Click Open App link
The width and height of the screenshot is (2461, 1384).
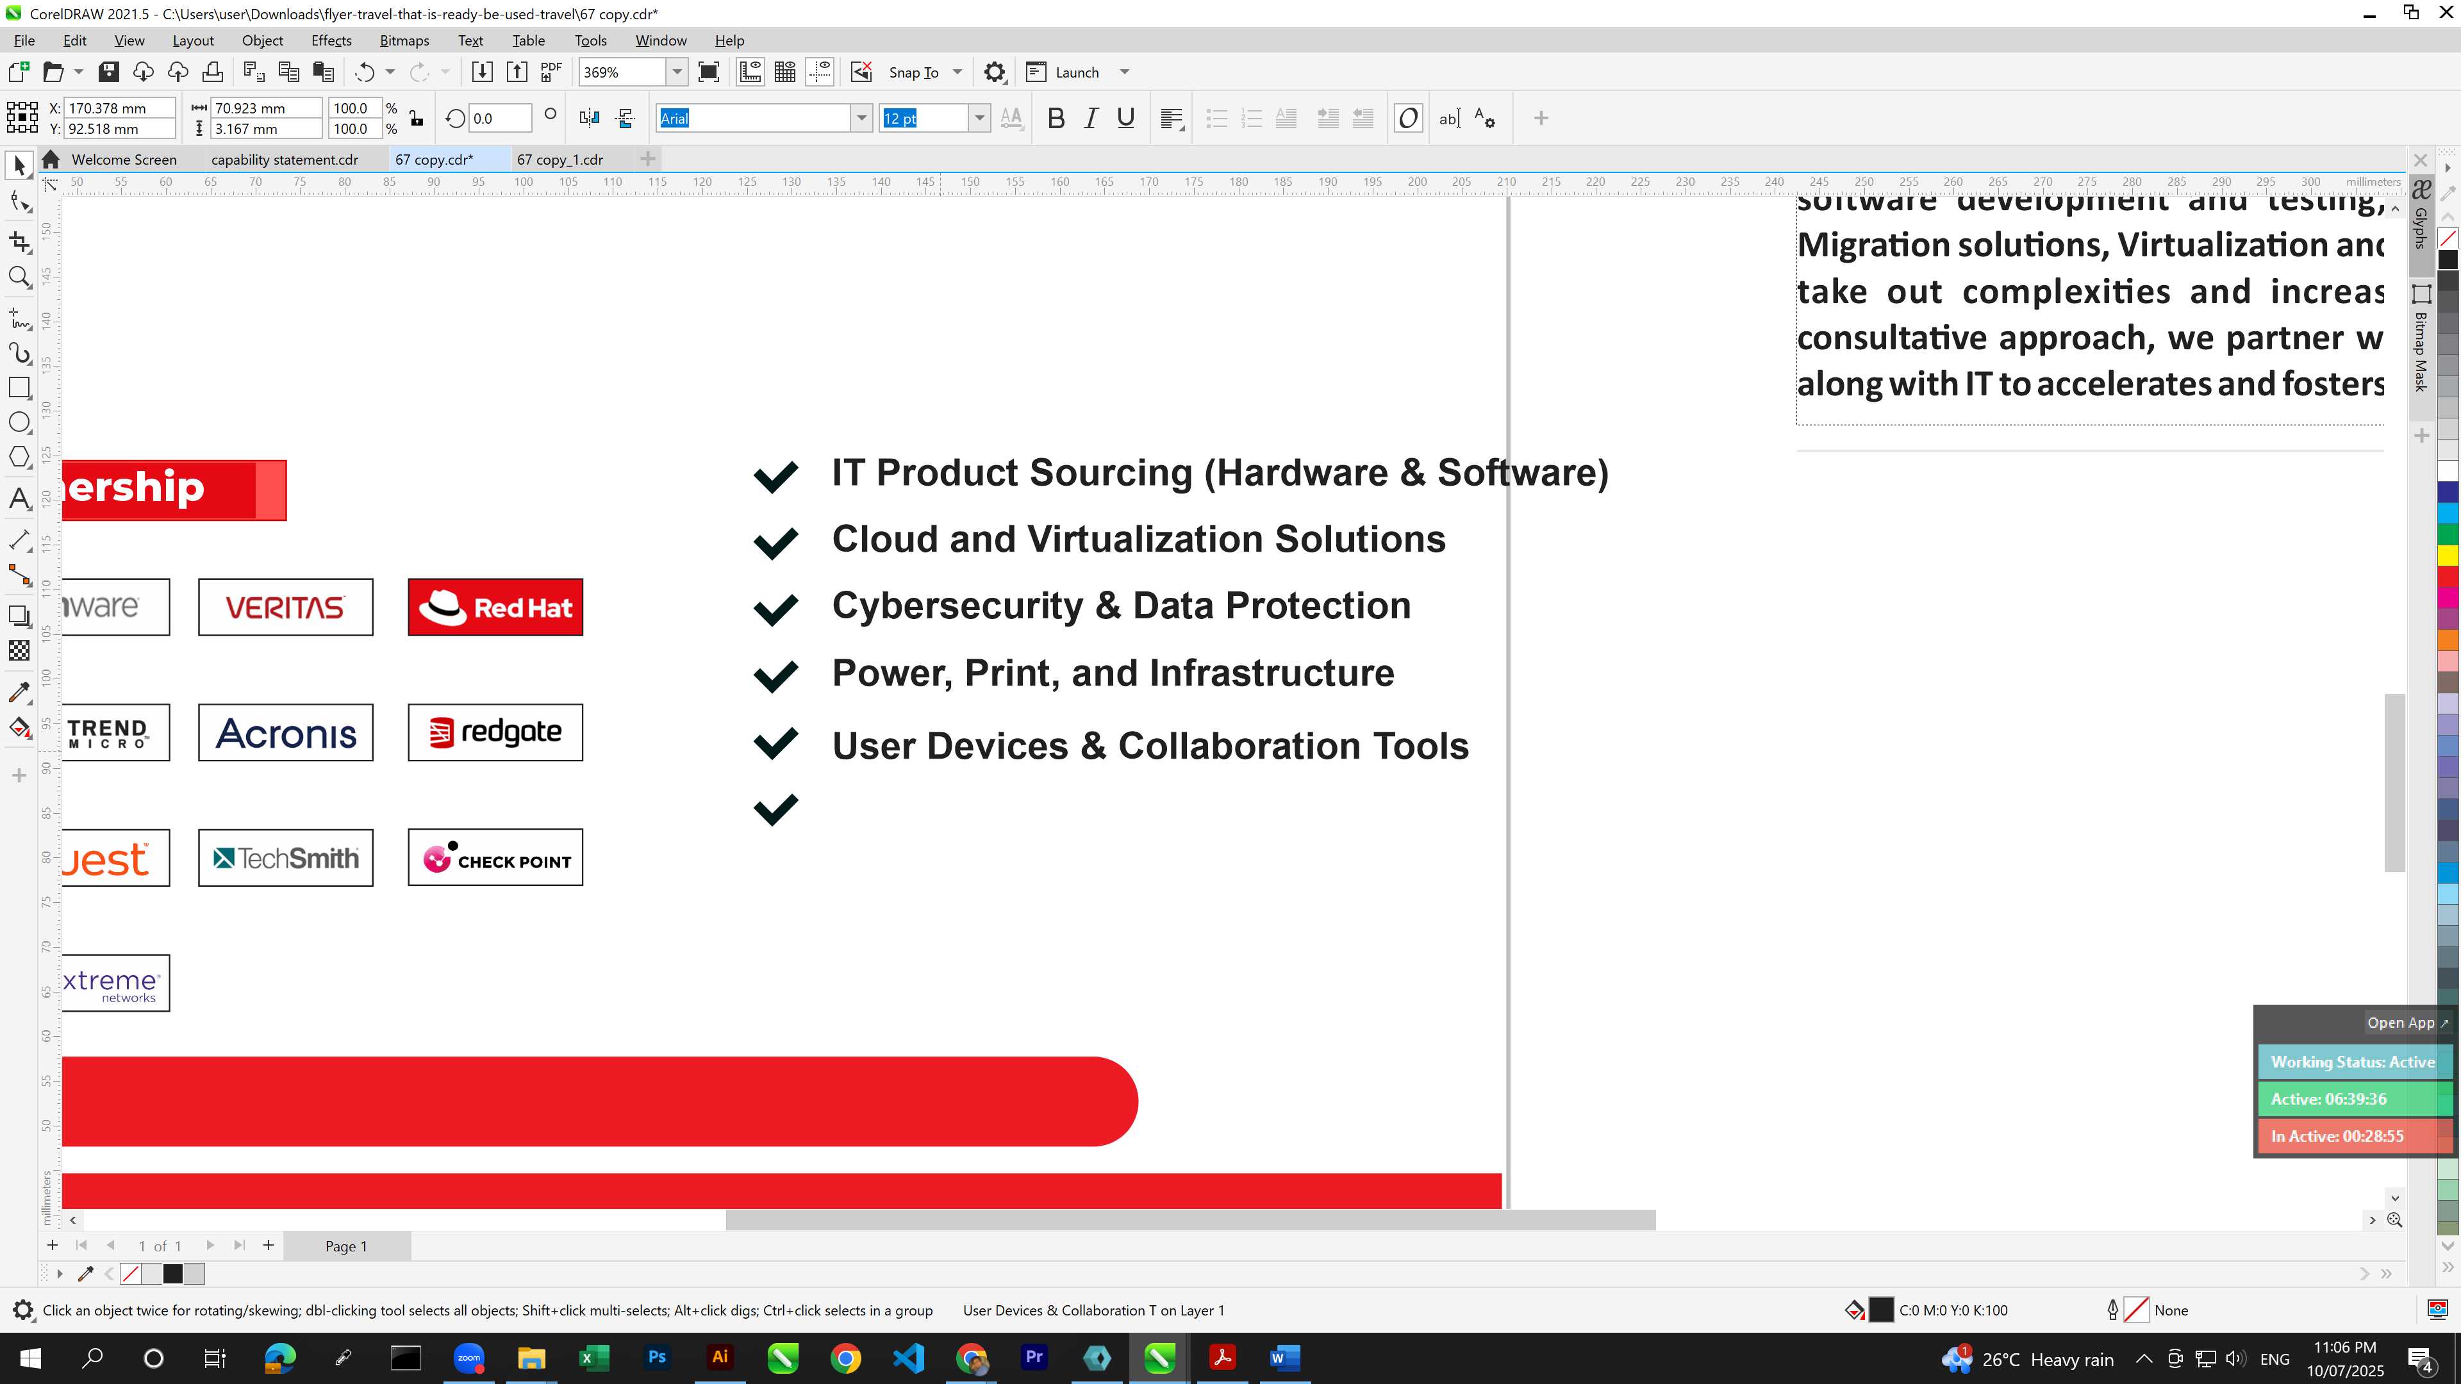2408,1022
